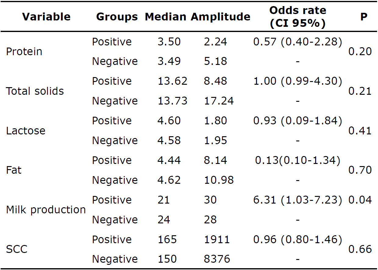
Task: Click the Odds rate (CI 95%) header
Action: click(x=298, y=17)
